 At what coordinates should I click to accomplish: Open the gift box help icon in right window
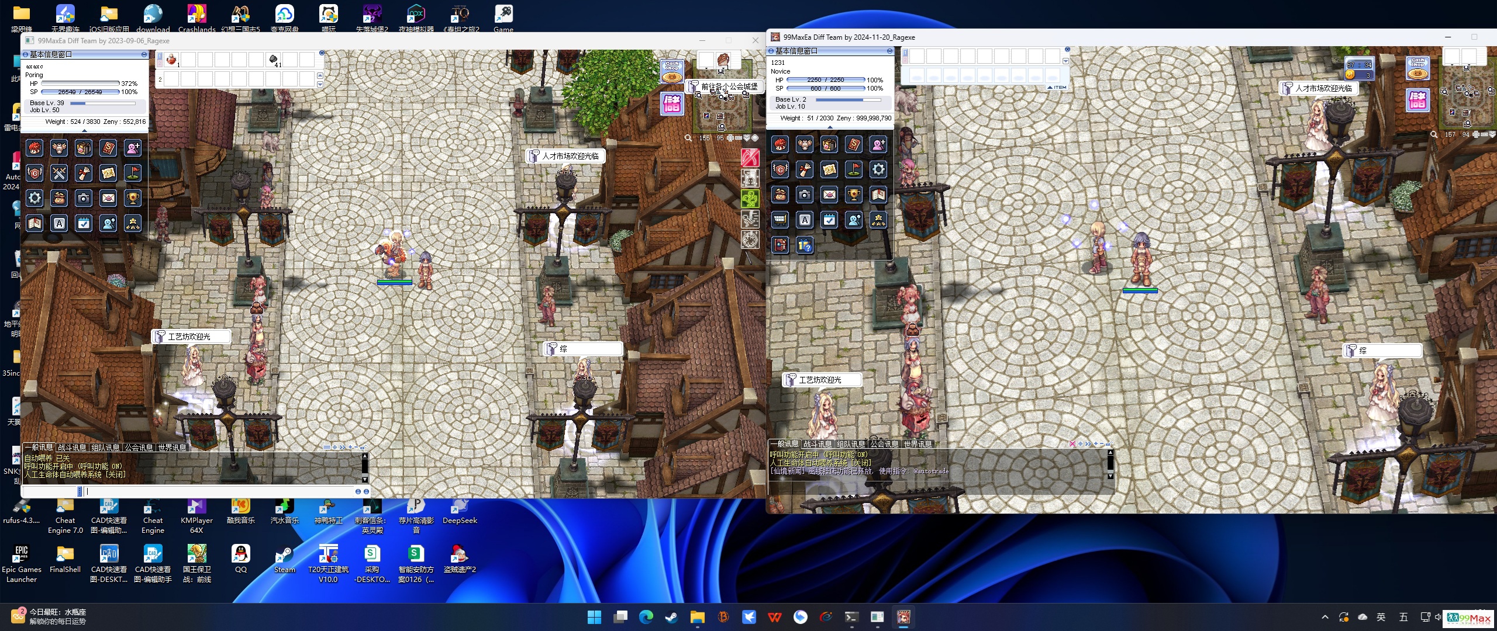pyautogui.click(x=805, y=245)
